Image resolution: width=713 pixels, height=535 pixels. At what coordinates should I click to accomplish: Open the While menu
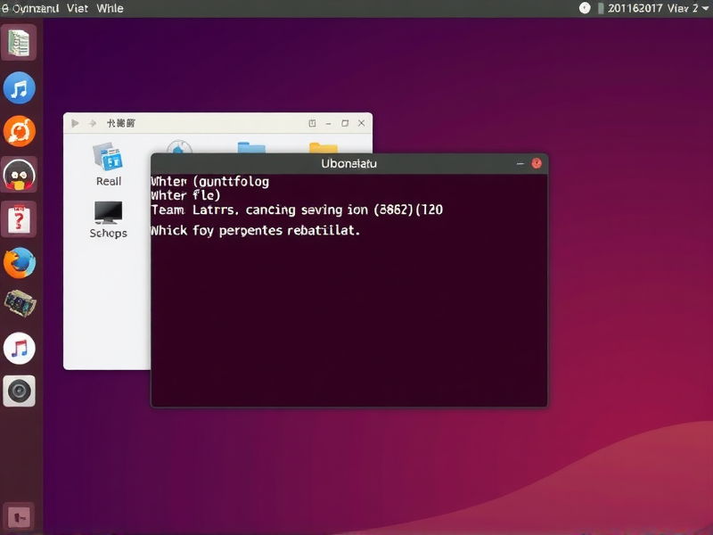click(111, 8)
